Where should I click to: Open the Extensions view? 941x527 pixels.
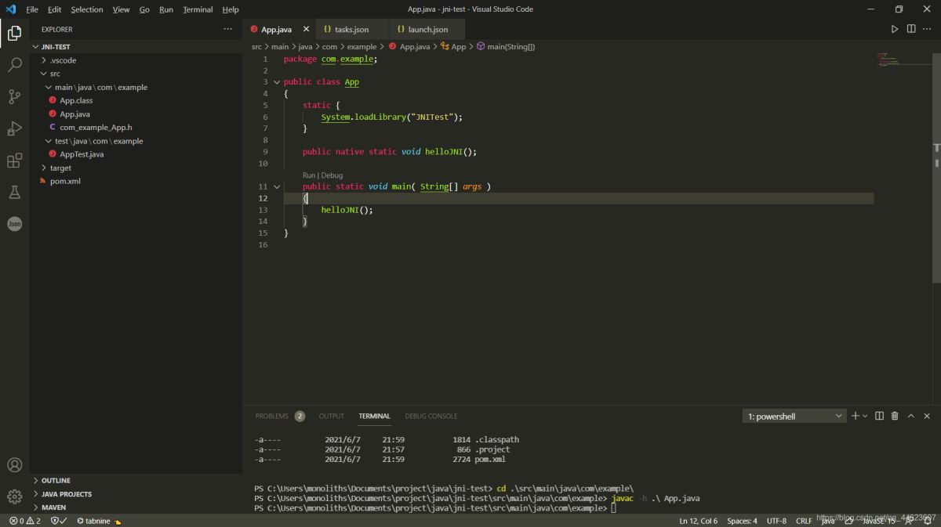pos(14,161)
